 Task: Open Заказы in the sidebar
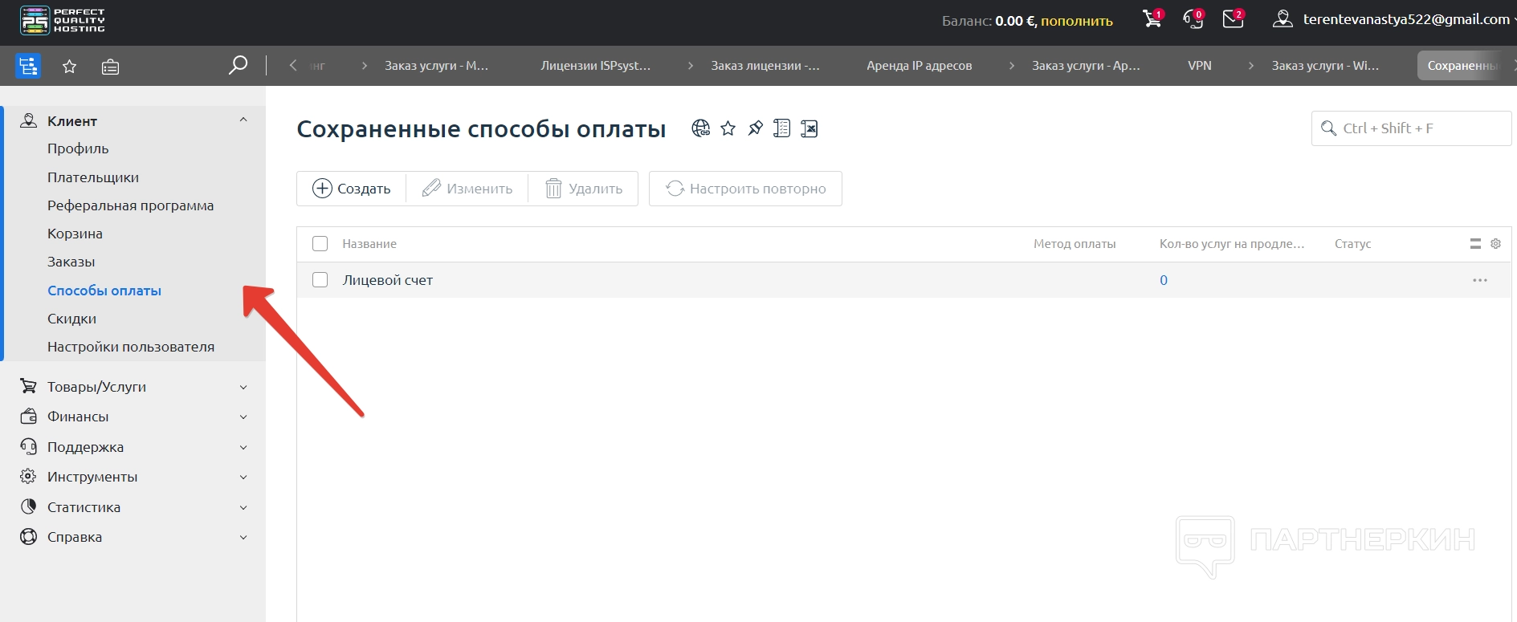point(71,262)
